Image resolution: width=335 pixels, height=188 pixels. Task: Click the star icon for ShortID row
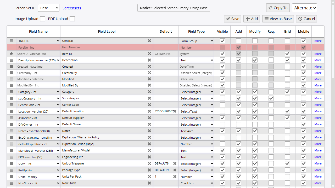coord(11,54)
